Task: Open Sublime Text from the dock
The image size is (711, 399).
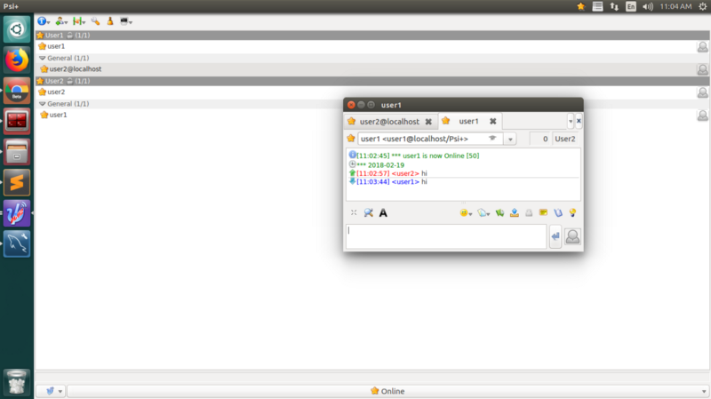Action: [17, 181]
